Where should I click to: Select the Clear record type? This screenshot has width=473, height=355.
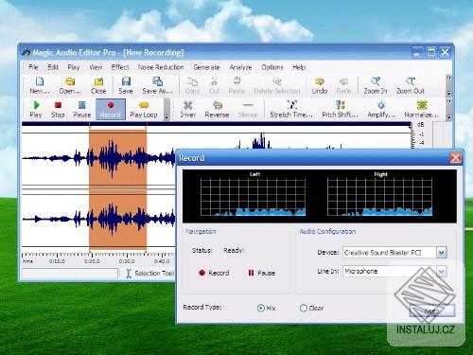click(x=304, y=308)
